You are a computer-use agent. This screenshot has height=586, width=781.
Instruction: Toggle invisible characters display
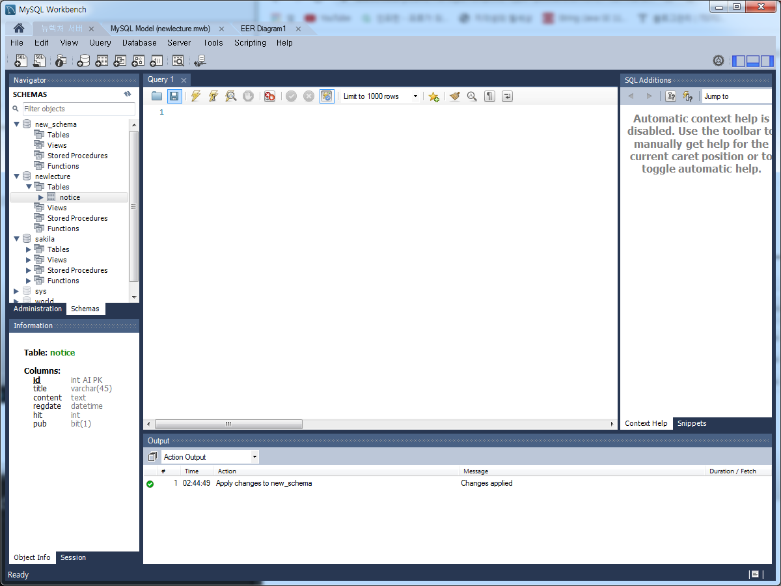point(489,96)
